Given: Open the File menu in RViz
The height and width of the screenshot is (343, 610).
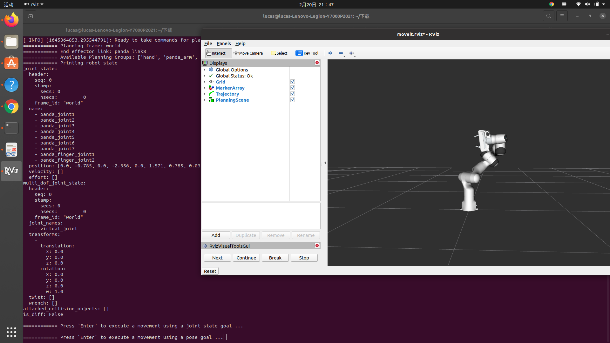Looking at the screenshot, I should click(208, 44).
